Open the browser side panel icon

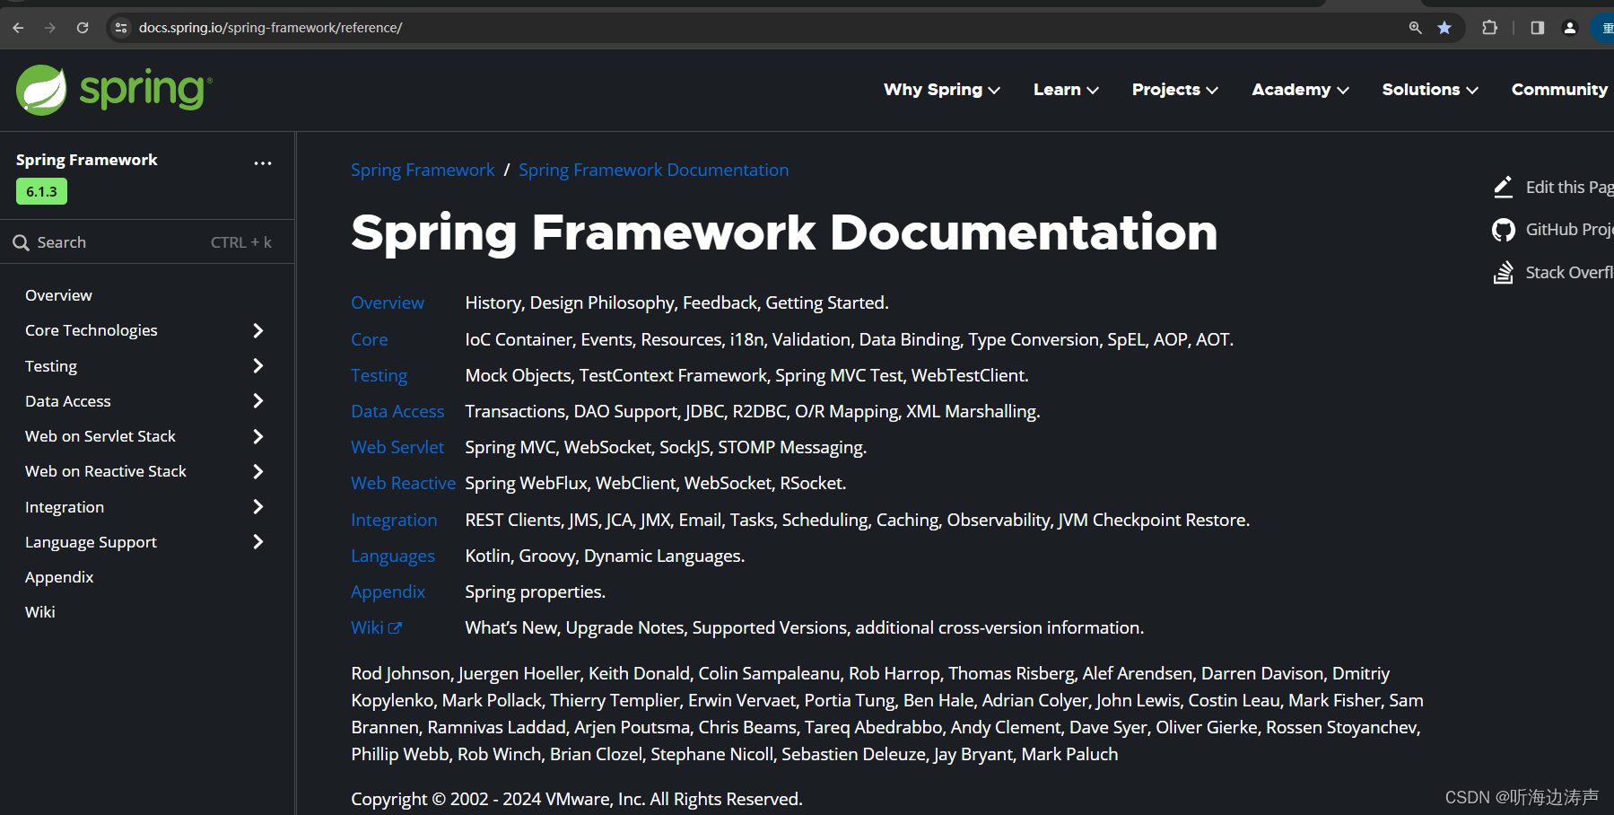tap(1538, 28)
